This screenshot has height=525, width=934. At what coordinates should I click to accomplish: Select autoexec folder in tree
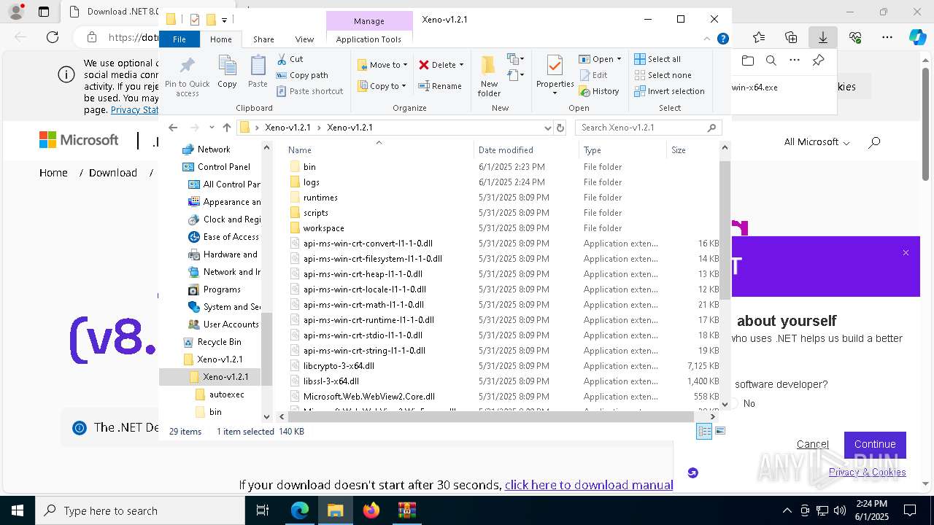pyautogui.click(x=226, y=394)
